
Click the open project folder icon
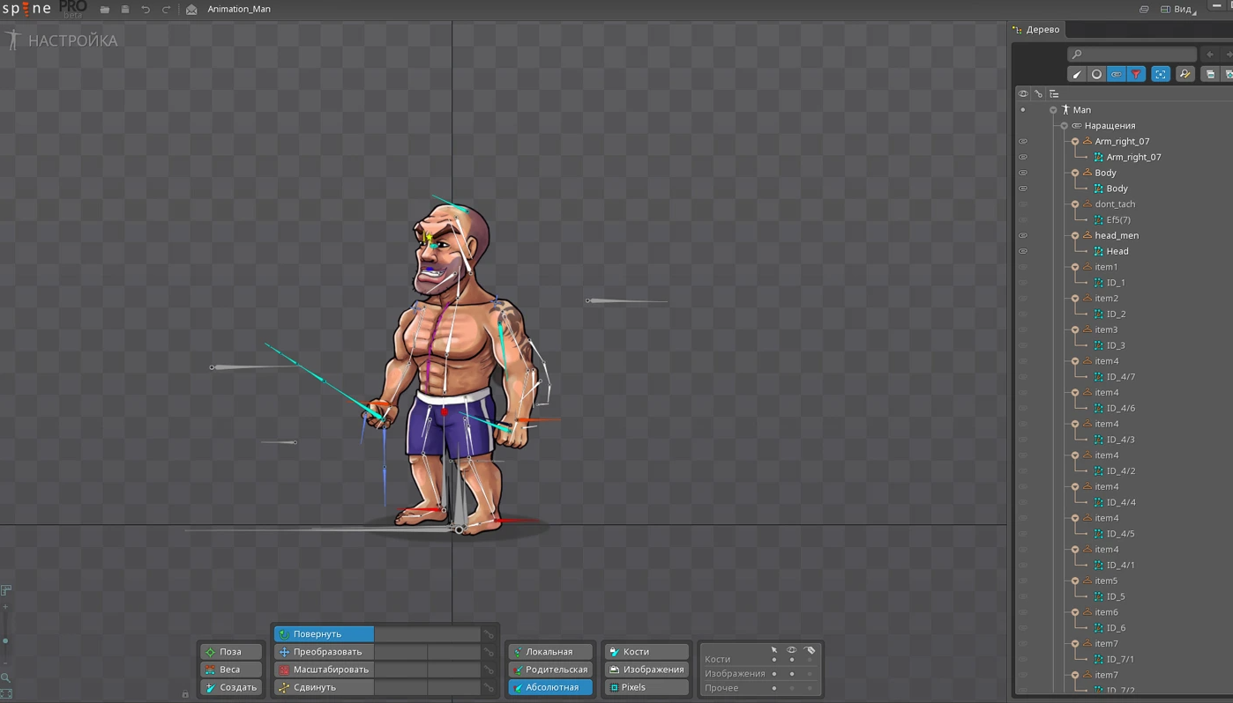(x=105, y=10)
